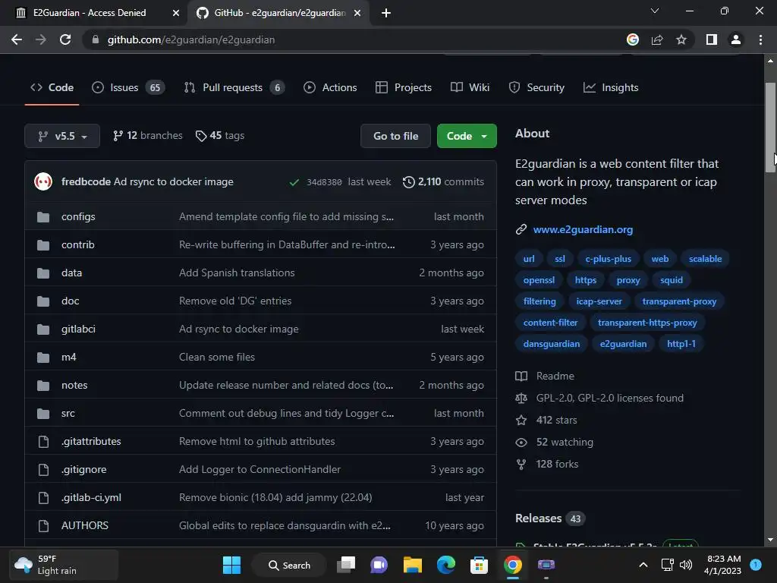Open the doc folder
777x583 pixels.
coord(71,301)
